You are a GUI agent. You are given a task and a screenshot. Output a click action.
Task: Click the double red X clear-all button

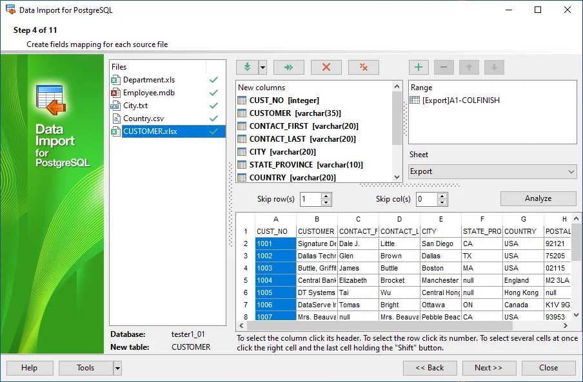click(363, 67)
